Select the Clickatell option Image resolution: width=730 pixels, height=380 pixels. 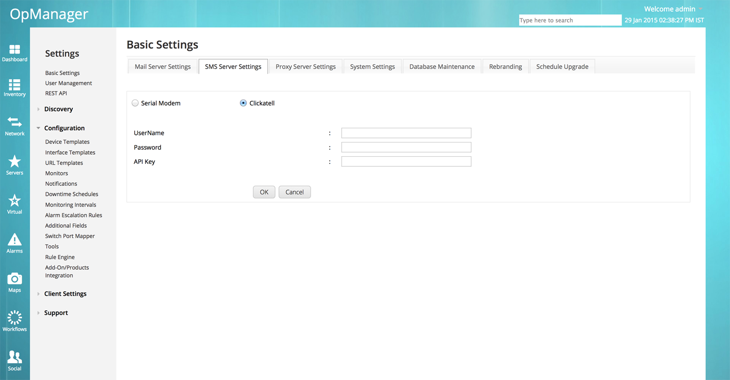click(x=243, y=103)
